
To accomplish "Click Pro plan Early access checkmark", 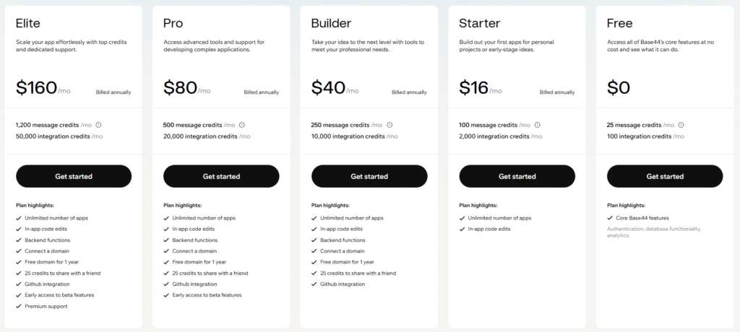I will coord(166,295).
